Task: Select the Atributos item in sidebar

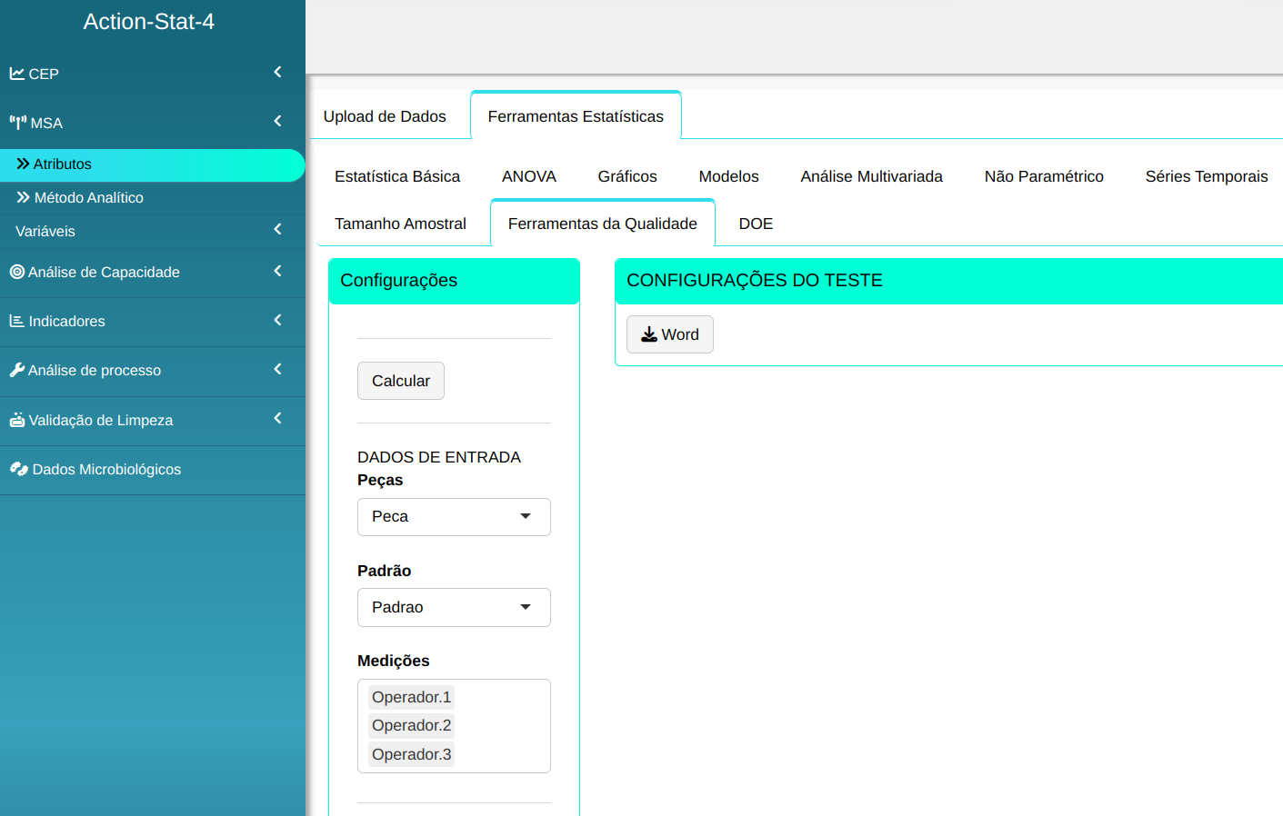Action: [62, 164]
